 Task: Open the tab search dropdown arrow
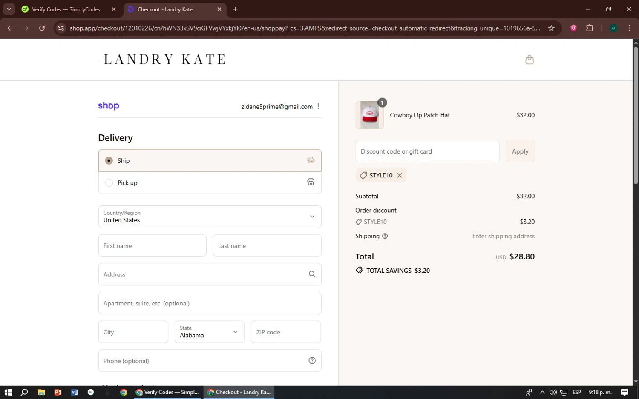coord(9,9)
